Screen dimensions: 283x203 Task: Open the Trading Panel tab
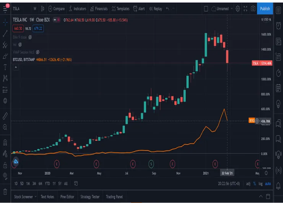(x=114, y=197)
